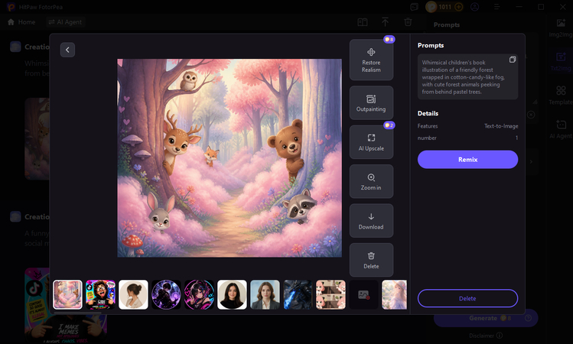Open the Outpainting tool
Viewport: 573px width, 344px height.
tap(371, 103)
